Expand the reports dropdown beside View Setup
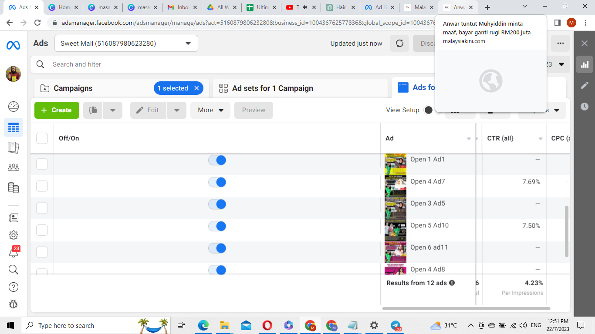The image size is (595, 334). click(x=557, y=110)
